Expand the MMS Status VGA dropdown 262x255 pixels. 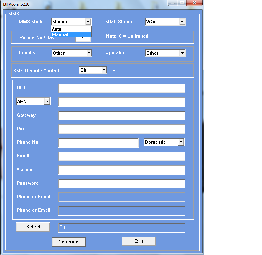182,22
